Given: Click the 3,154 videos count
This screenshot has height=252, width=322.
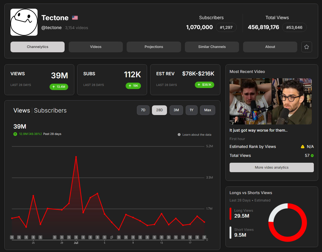Looking at the screenshot, I should pos(77,28).
